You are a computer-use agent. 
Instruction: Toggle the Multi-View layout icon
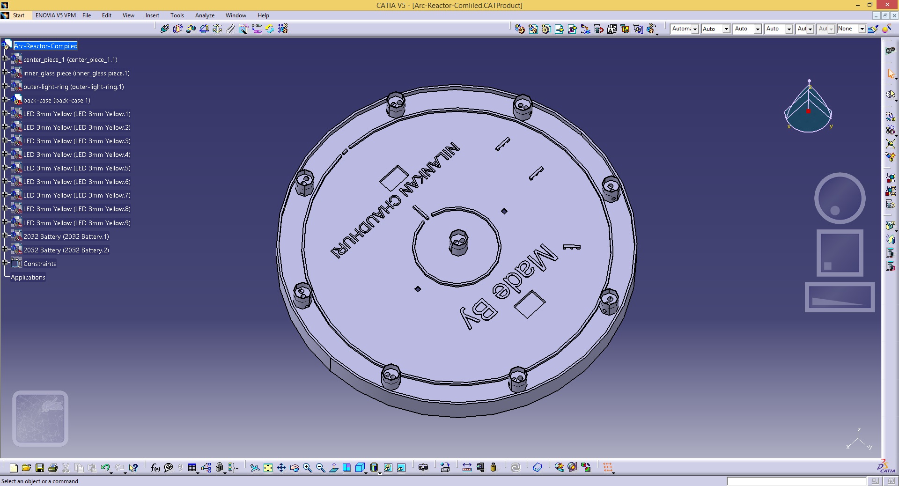click(346, 467)
